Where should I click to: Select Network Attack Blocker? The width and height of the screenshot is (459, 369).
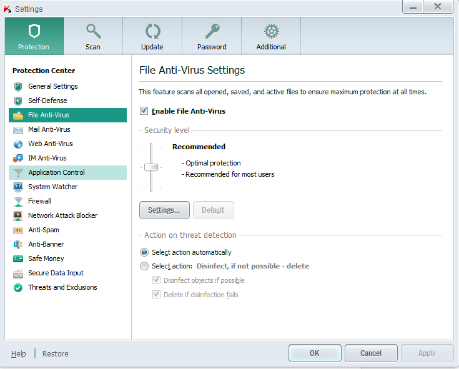pos(67,215)
